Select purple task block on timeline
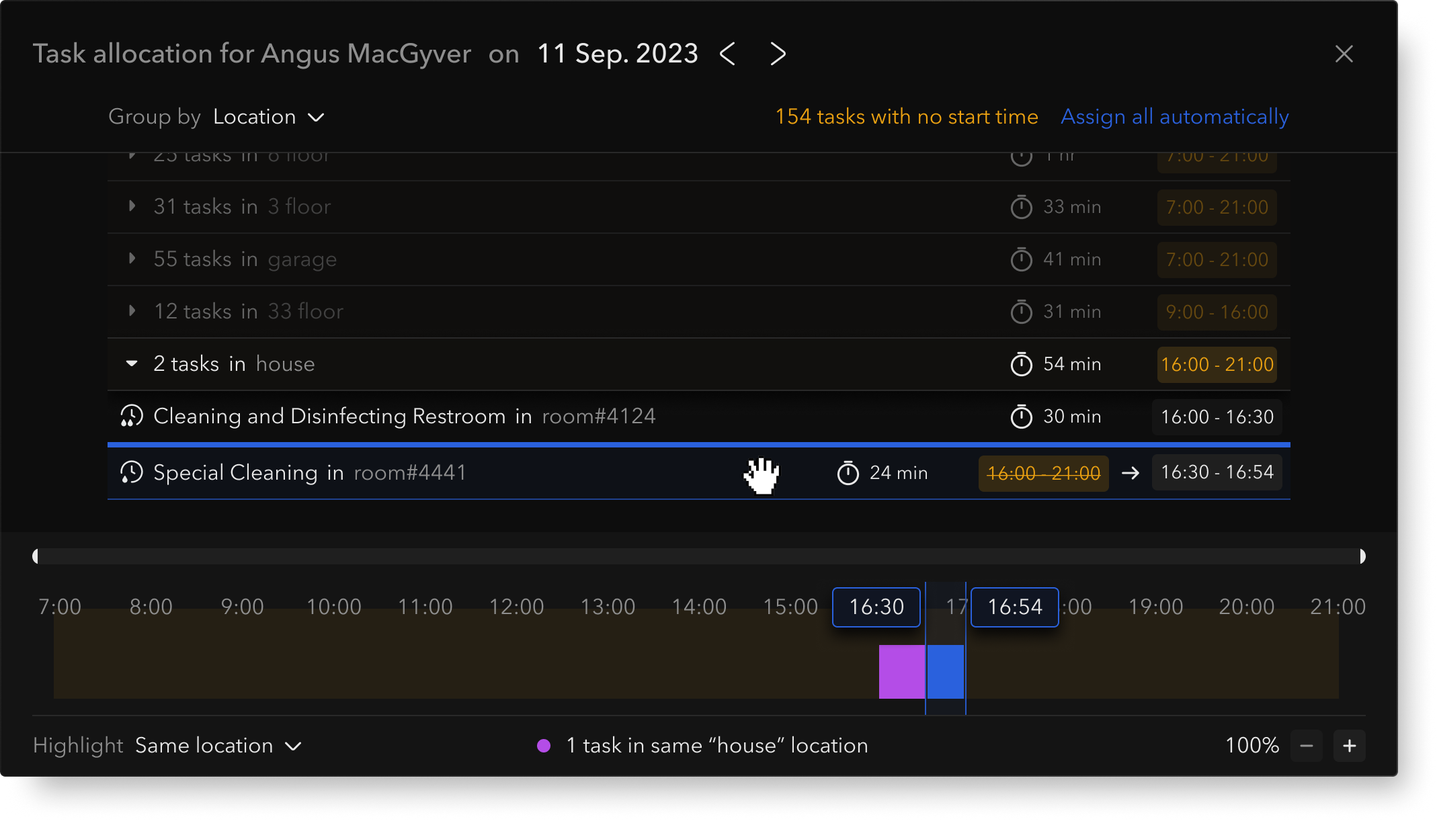 pyautogui.click(x=901, y=671)
